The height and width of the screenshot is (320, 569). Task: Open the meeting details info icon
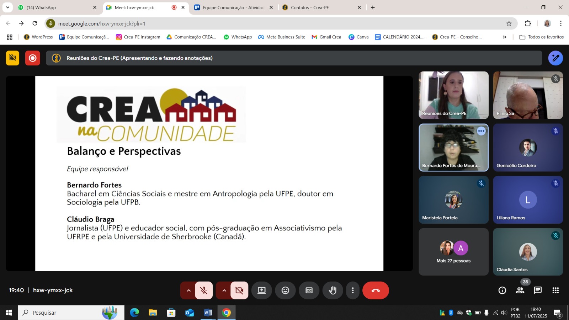click(502, 290)
